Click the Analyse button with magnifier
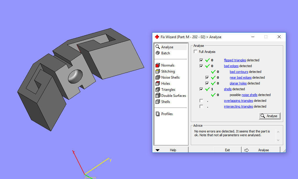This screenshot has height=179, width=298. click(x=270, y=116)
